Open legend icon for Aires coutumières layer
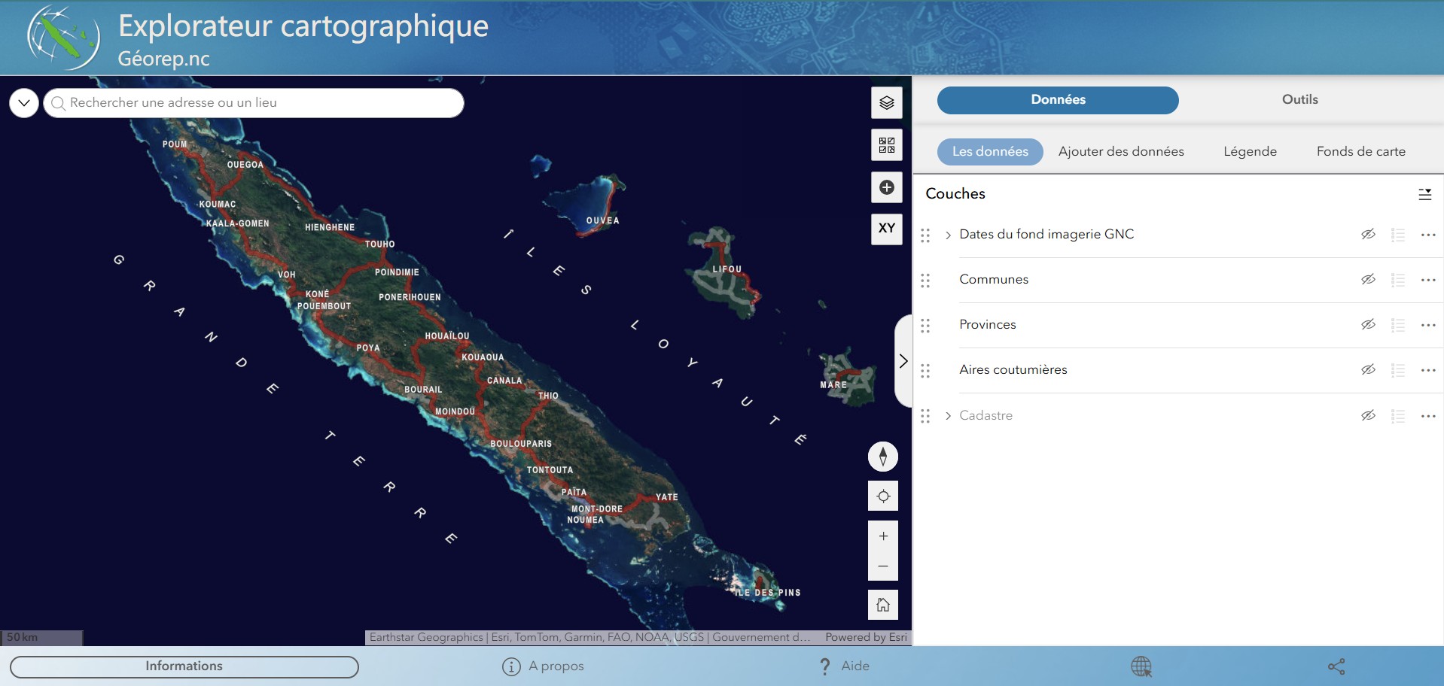Screen dimensions: 1444x686 [x=1398, y=370]
